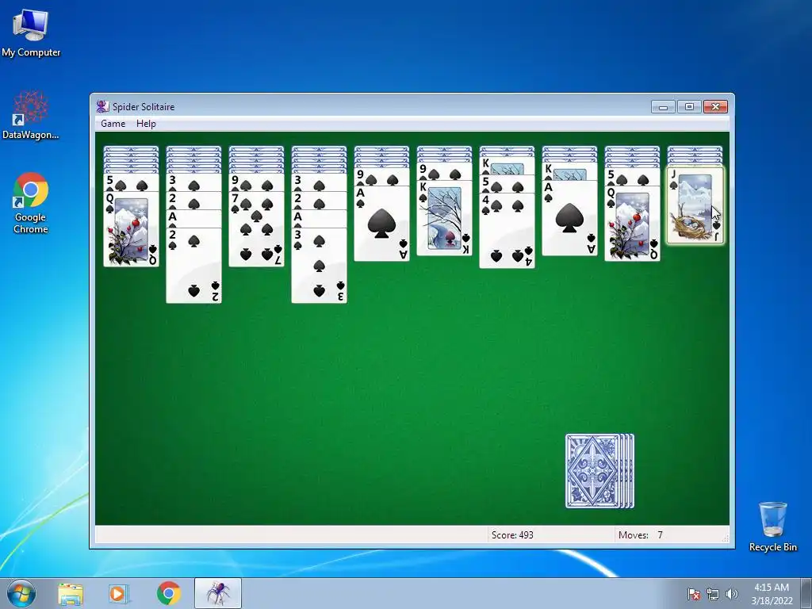Deal a new row from the stock pile
This screenshot has width=812, height=609.
[x=599, y=471]
